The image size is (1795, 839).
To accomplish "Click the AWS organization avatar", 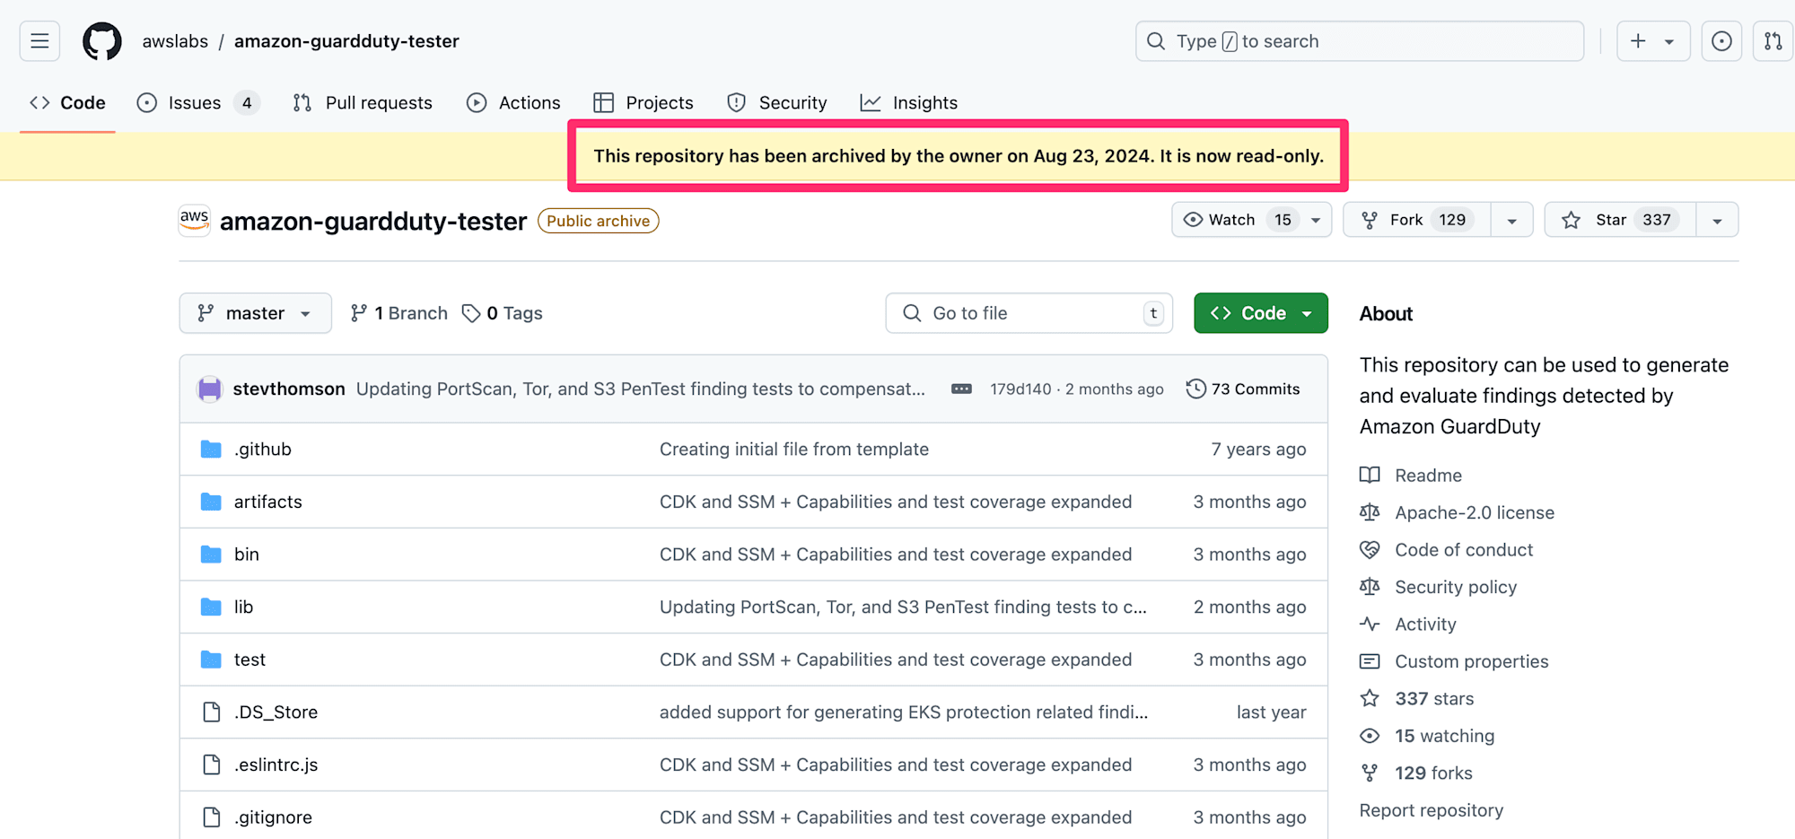I will pyautogui.click(x=194, y=220).
